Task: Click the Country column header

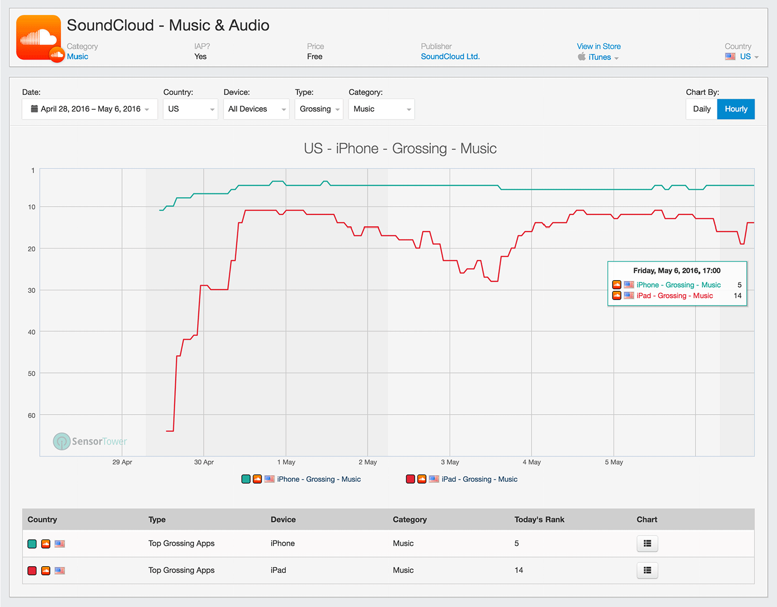Action: tap(42, 520)
